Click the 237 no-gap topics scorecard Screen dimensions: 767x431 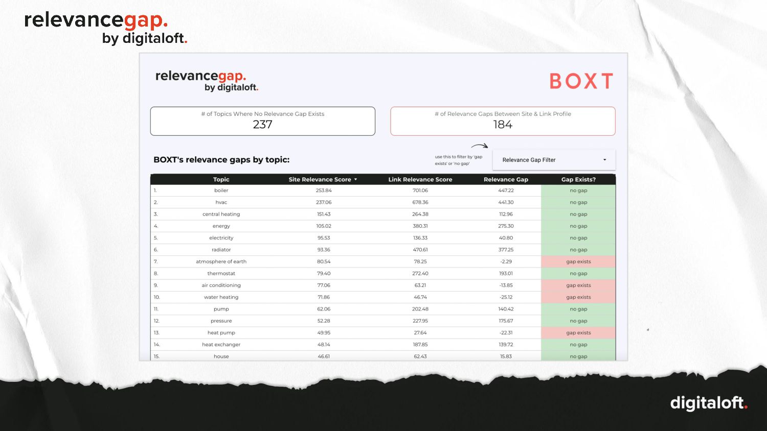(x=263, y=121)
